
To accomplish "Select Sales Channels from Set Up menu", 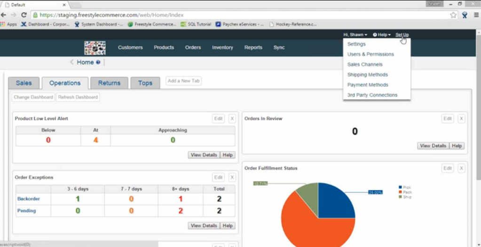I will tap(364, 64).
